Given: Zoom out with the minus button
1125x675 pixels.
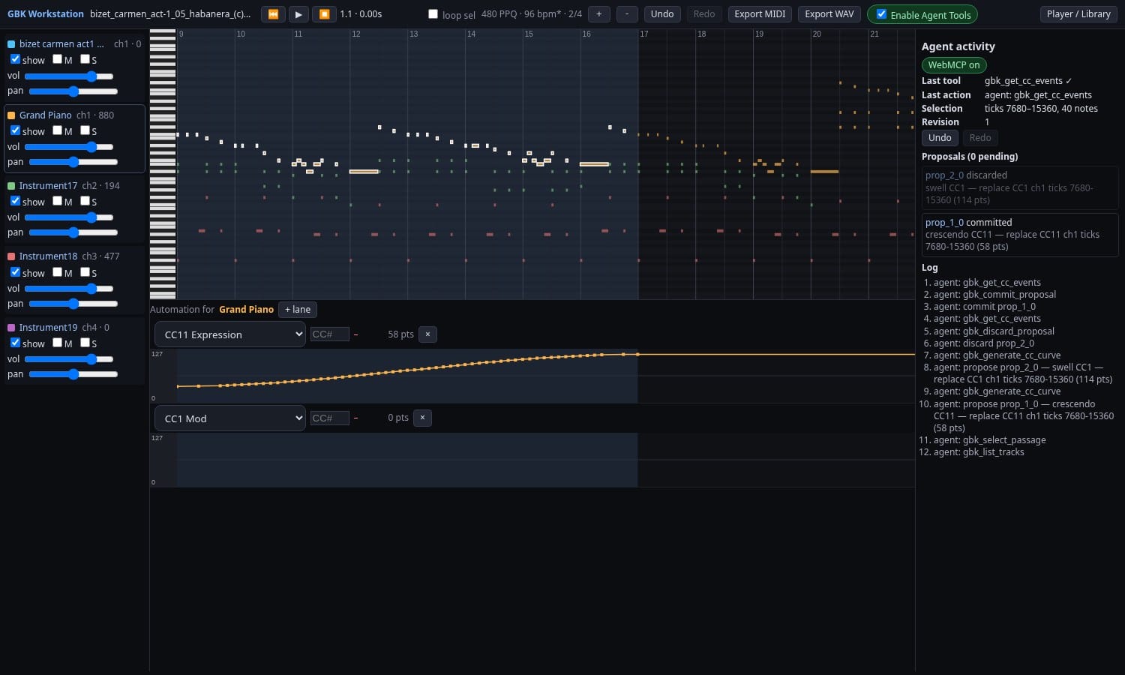Looking at the screenshot, I should tap(627, 14).
